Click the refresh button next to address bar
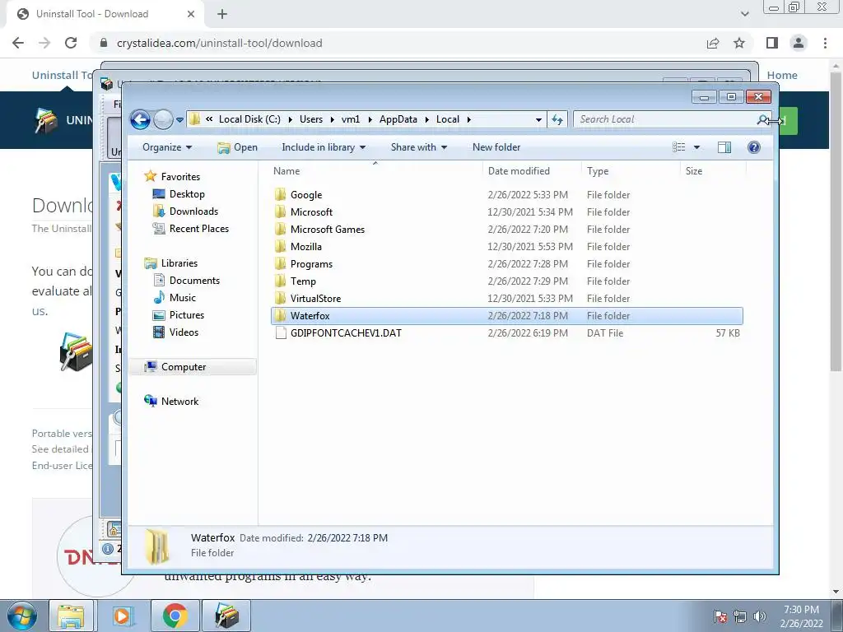Viewport: 843px width, 632px height. pos(557,119)
